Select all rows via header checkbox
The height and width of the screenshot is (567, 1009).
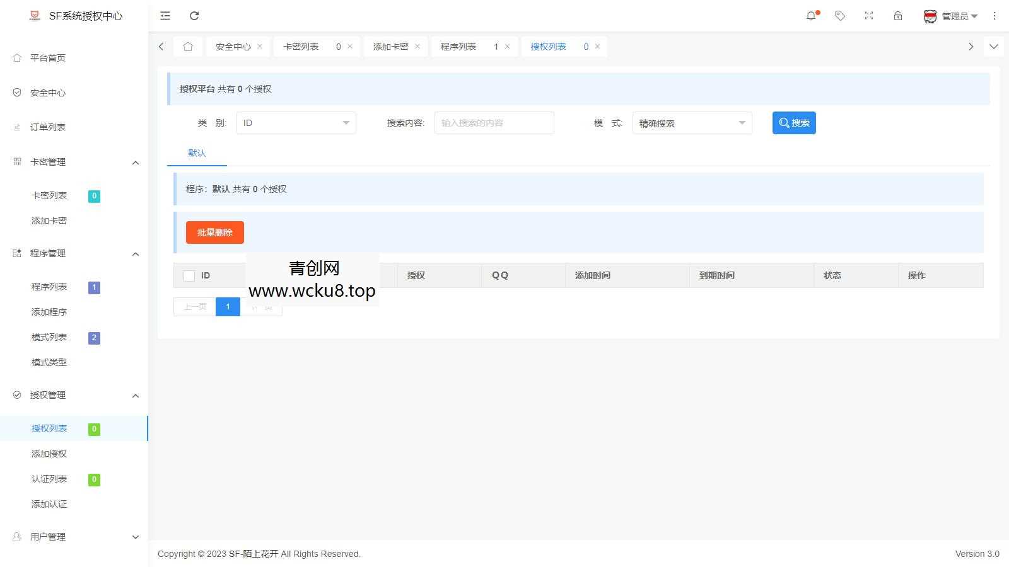click(x=189, y=275)
